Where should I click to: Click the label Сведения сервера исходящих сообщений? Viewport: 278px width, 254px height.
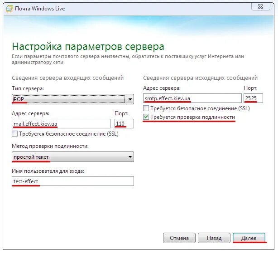tap(200, 78)
